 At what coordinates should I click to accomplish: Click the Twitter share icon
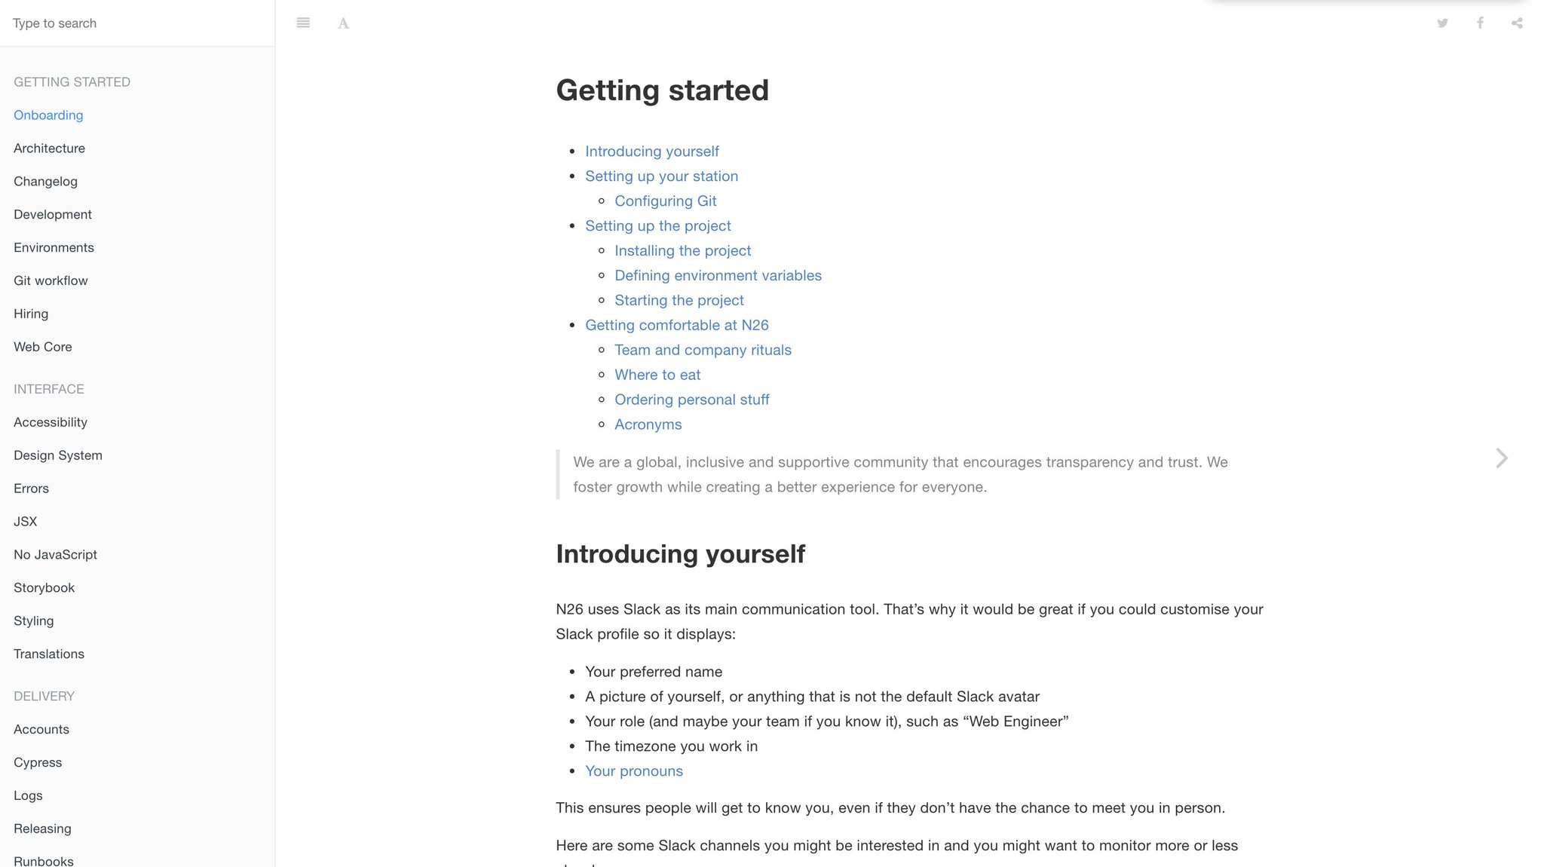pyautogui.click(x=1442, y=21)
